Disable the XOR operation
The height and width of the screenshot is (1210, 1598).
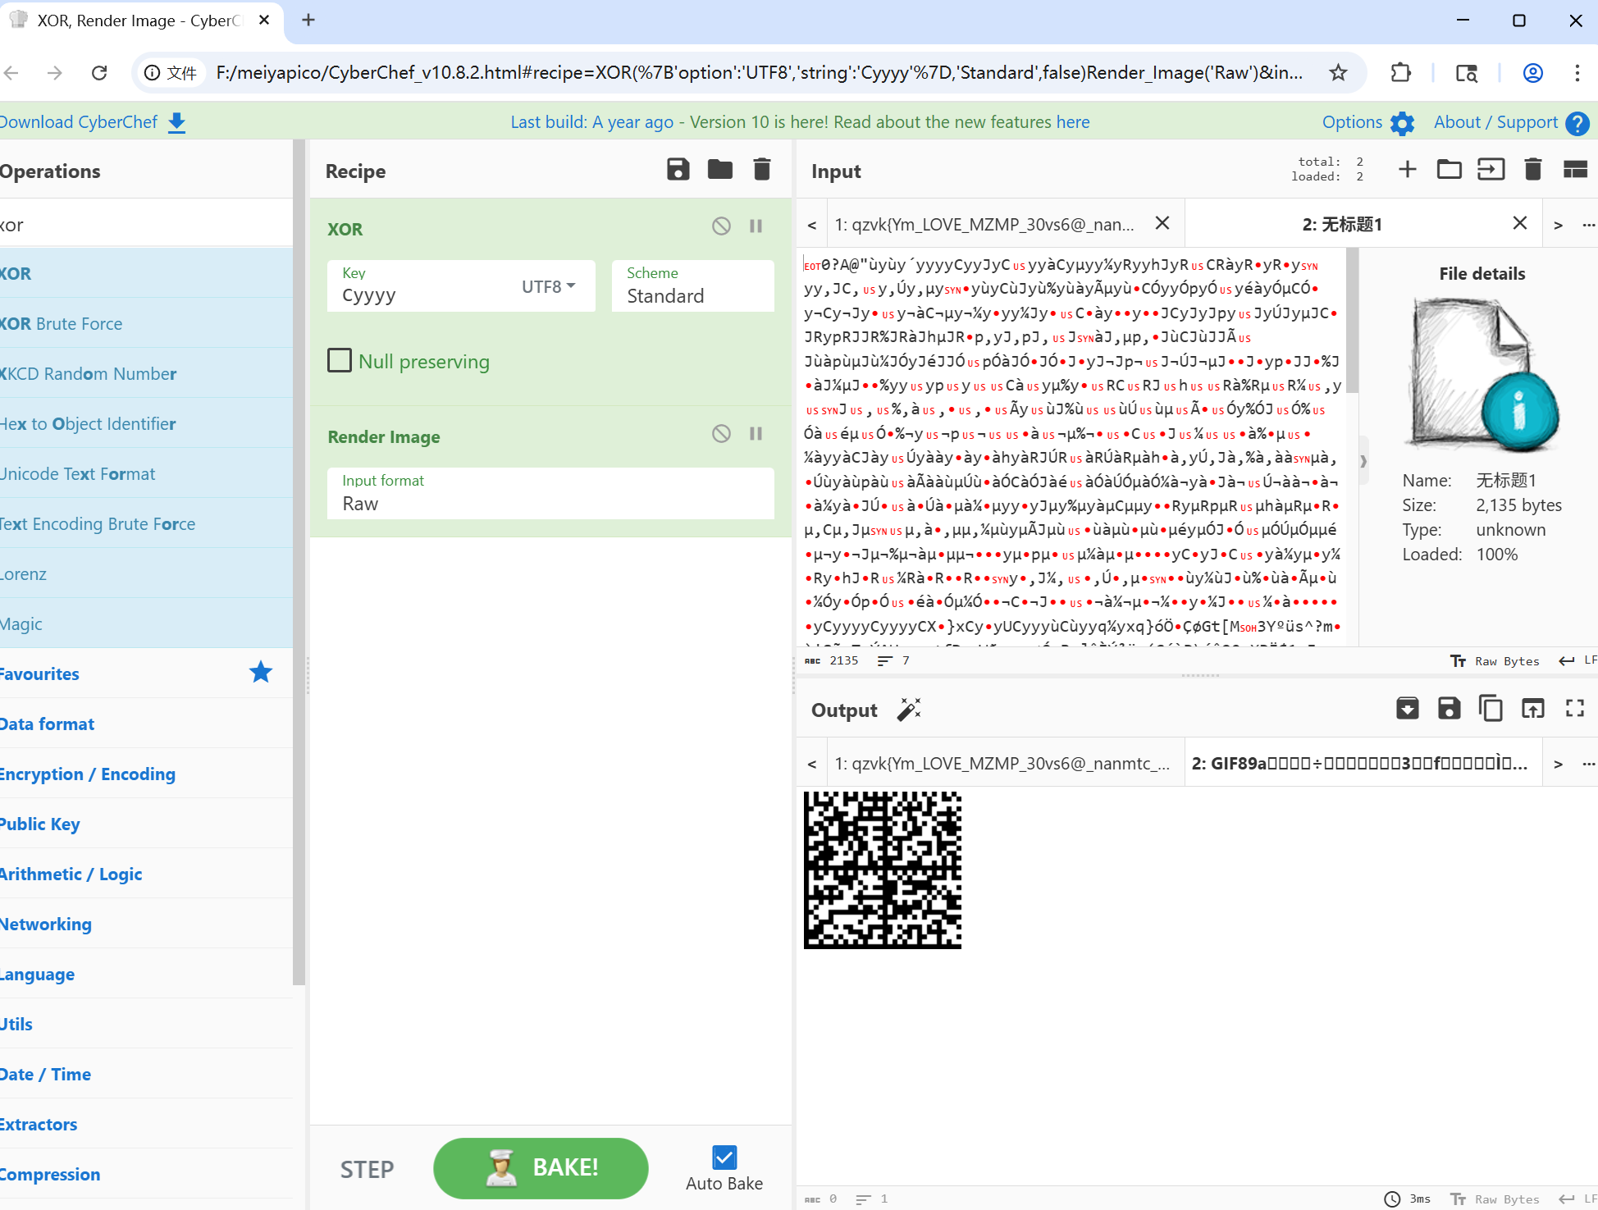tap(721, 226)
